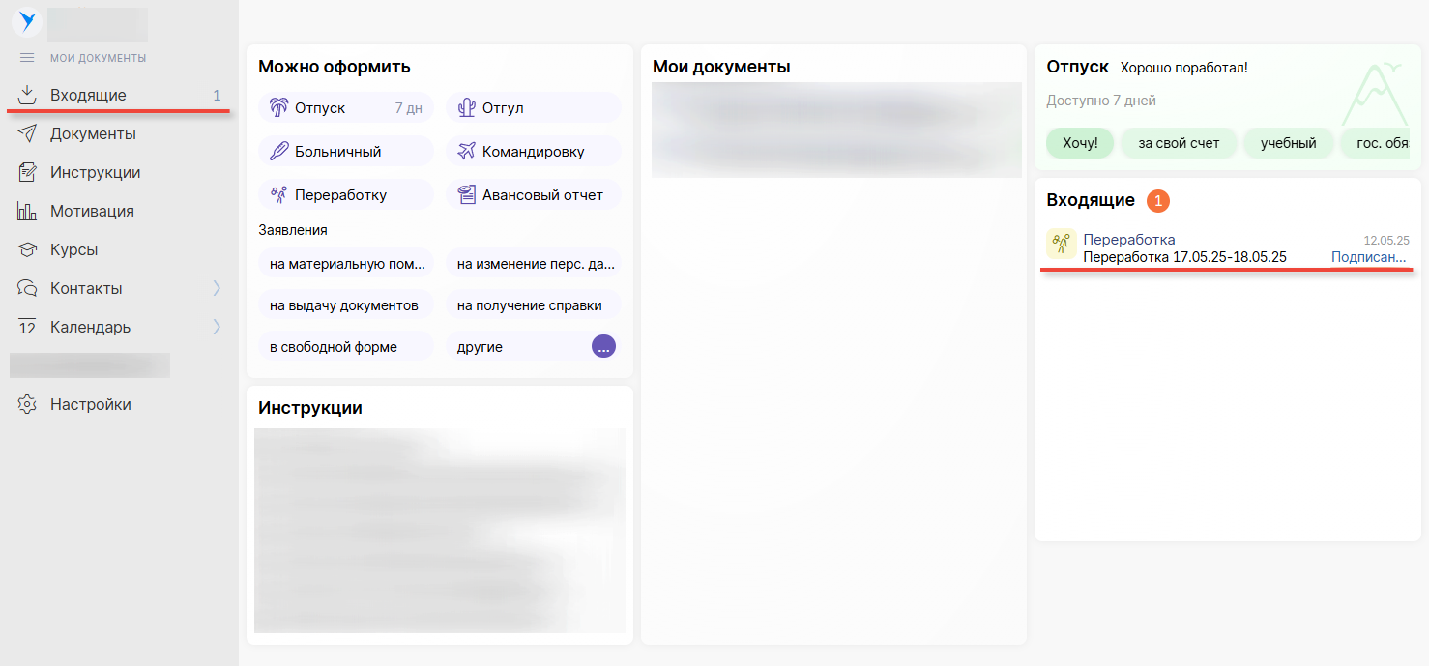The width and height of the screenshot is (1429, 666).
Task: Click the cactus icon for Отгул
Action: (x=466, y=108)
